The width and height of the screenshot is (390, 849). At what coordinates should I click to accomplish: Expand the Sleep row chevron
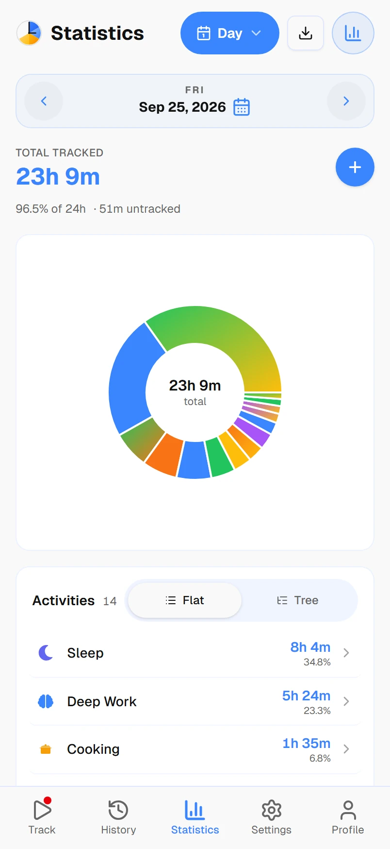click(346, 653)
